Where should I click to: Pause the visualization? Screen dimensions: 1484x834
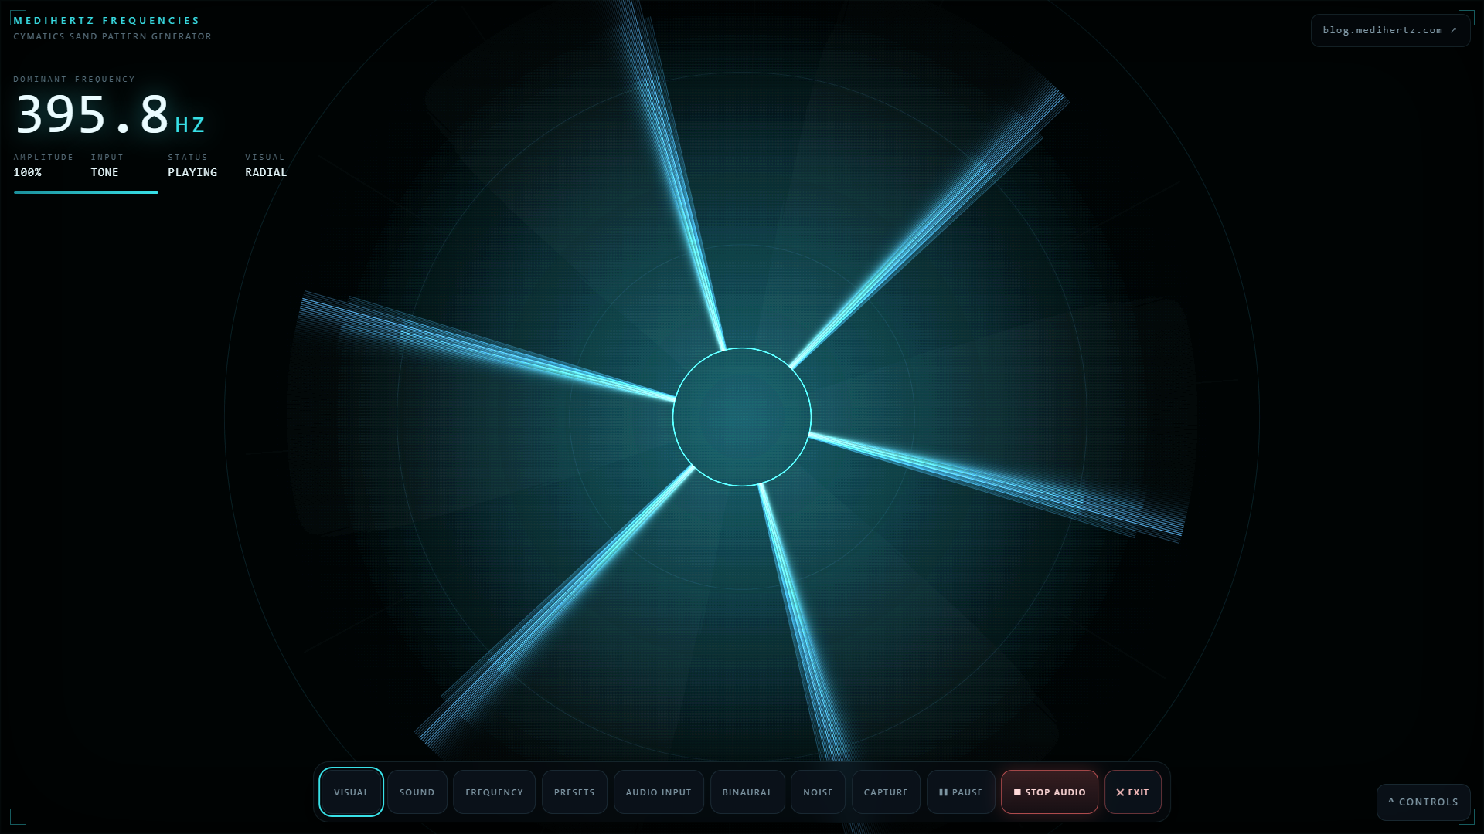click(961, 792)
